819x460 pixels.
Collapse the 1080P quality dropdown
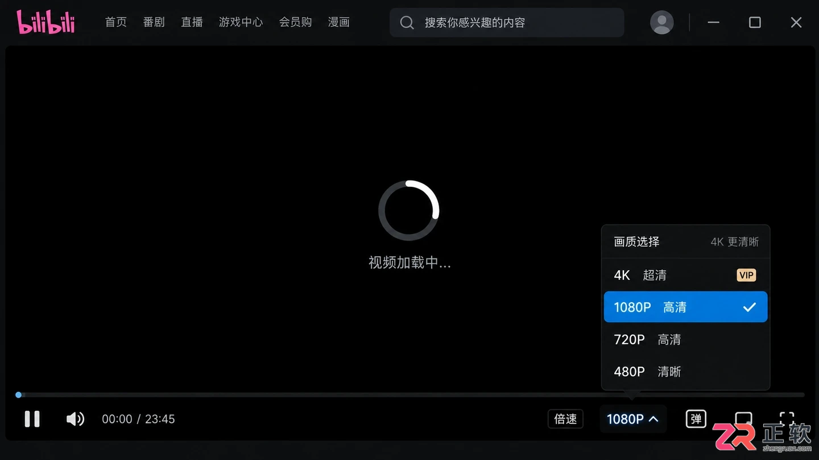(x=632, y=419)
